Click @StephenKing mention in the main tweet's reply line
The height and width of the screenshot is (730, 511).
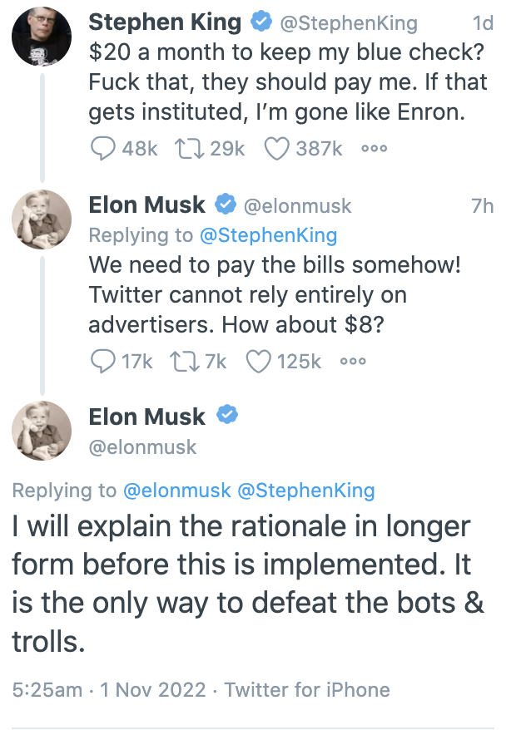click(x=306, y=491)
